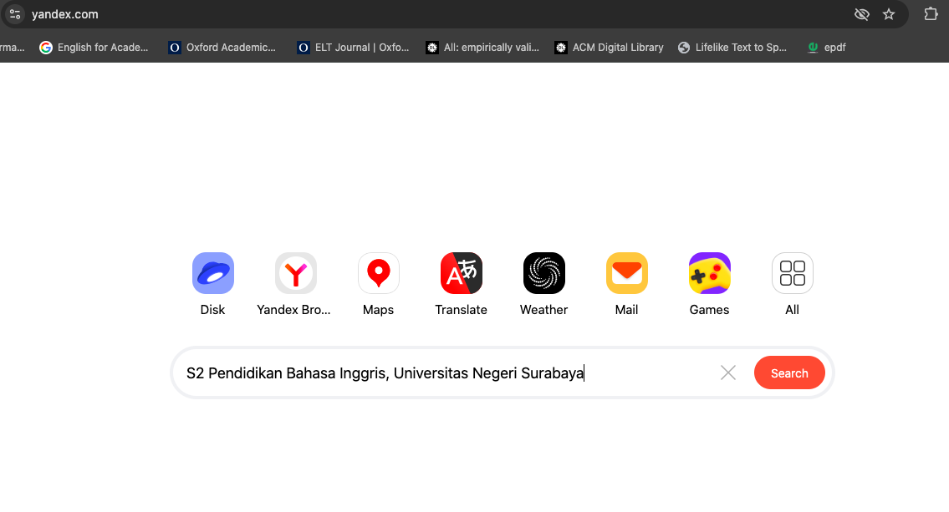This screenshot has width=949, height=512.
Task: Open the 'ACM Digital Library' bookmark
Action: 609,48
